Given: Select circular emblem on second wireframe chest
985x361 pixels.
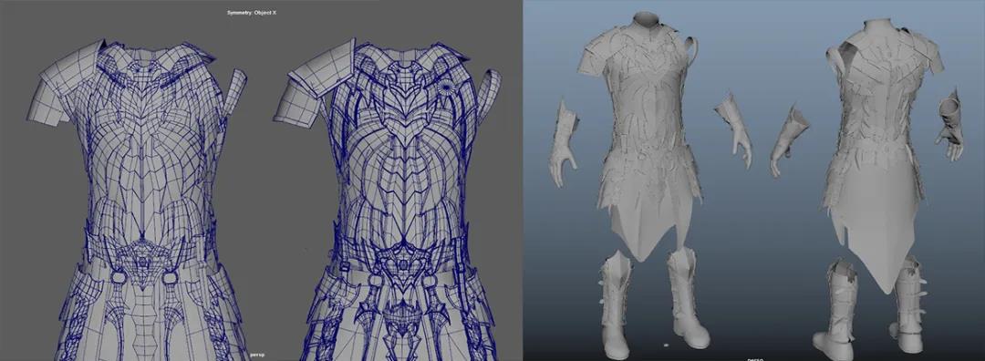Looking at the screenshot, I should (x=447, y=88).
